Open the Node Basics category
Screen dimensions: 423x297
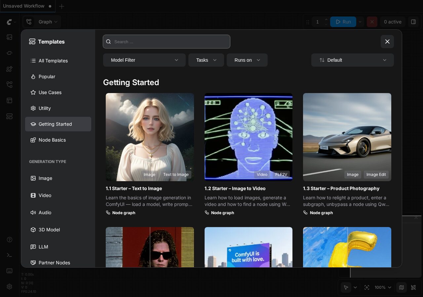58,140
